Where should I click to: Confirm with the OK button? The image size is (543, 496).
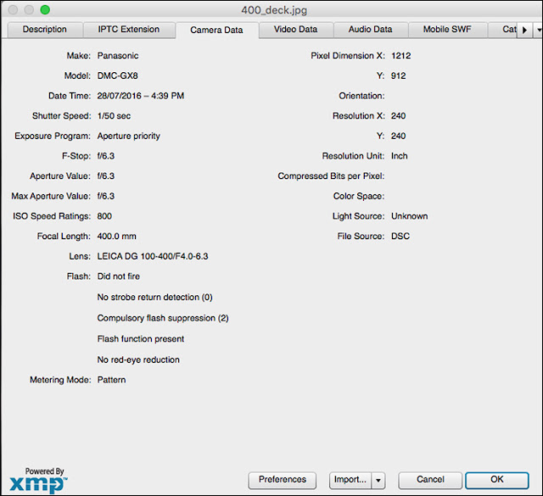tap(497, 479)
